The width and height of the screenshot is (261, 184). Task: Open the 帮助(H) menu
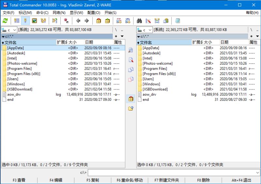(252, 13)
